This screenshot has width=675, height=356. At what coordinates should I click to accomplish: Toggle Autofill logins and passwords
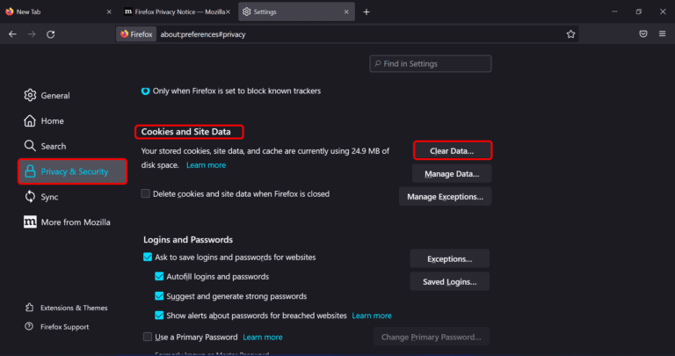coord(159,277)
